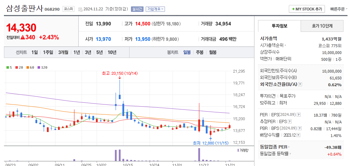Click 저가 value 13,950
Viewport: 350px width, 166px height.
[143, 39]
